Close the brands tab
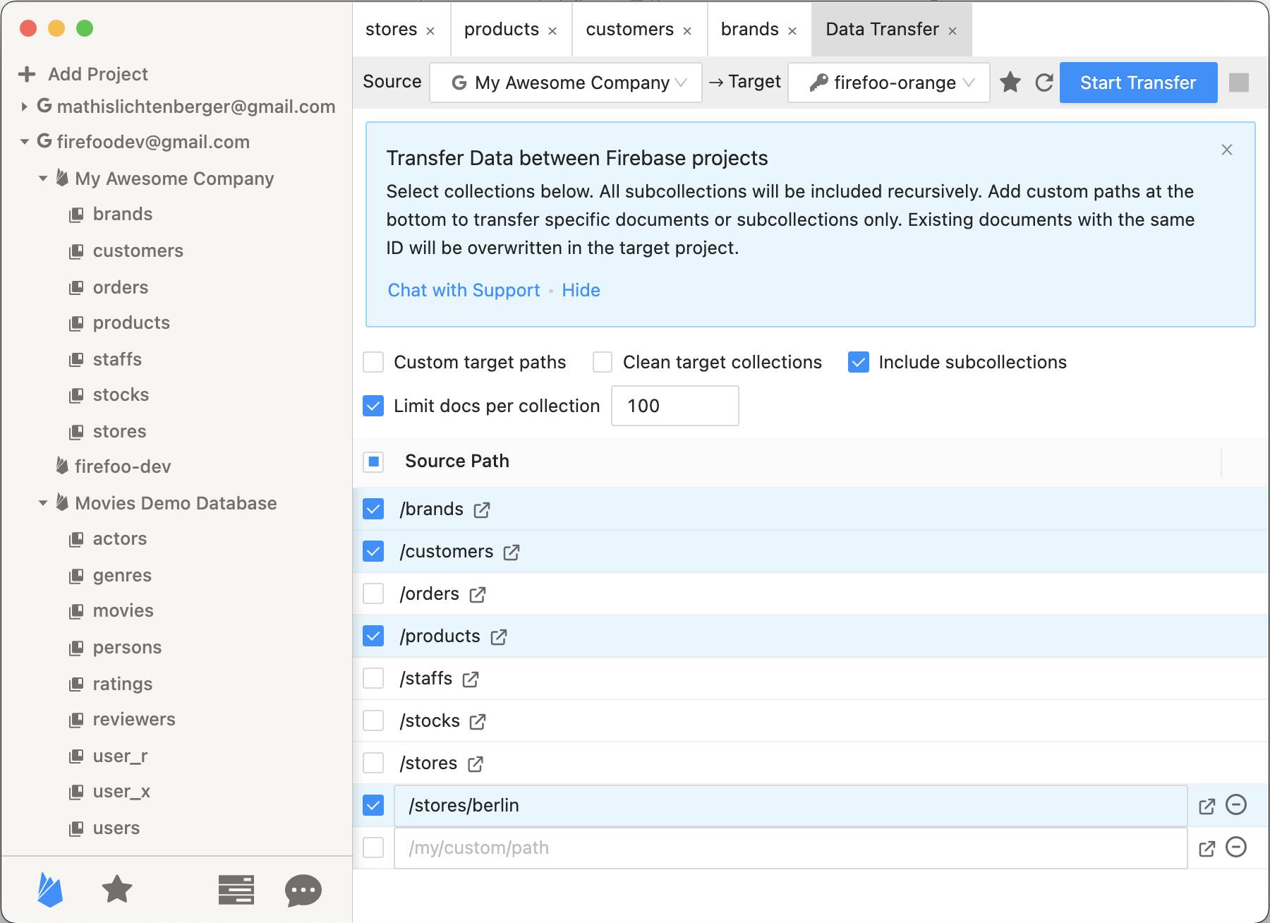Image resolution: width=1270 pixels, height=923 pixels. click(x=792, y=31)
